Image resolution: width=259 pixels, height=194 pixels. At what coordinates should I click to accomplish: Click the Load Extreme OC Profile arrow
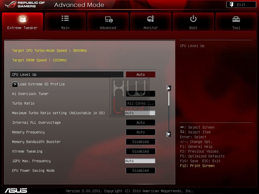tap(15, 84)
